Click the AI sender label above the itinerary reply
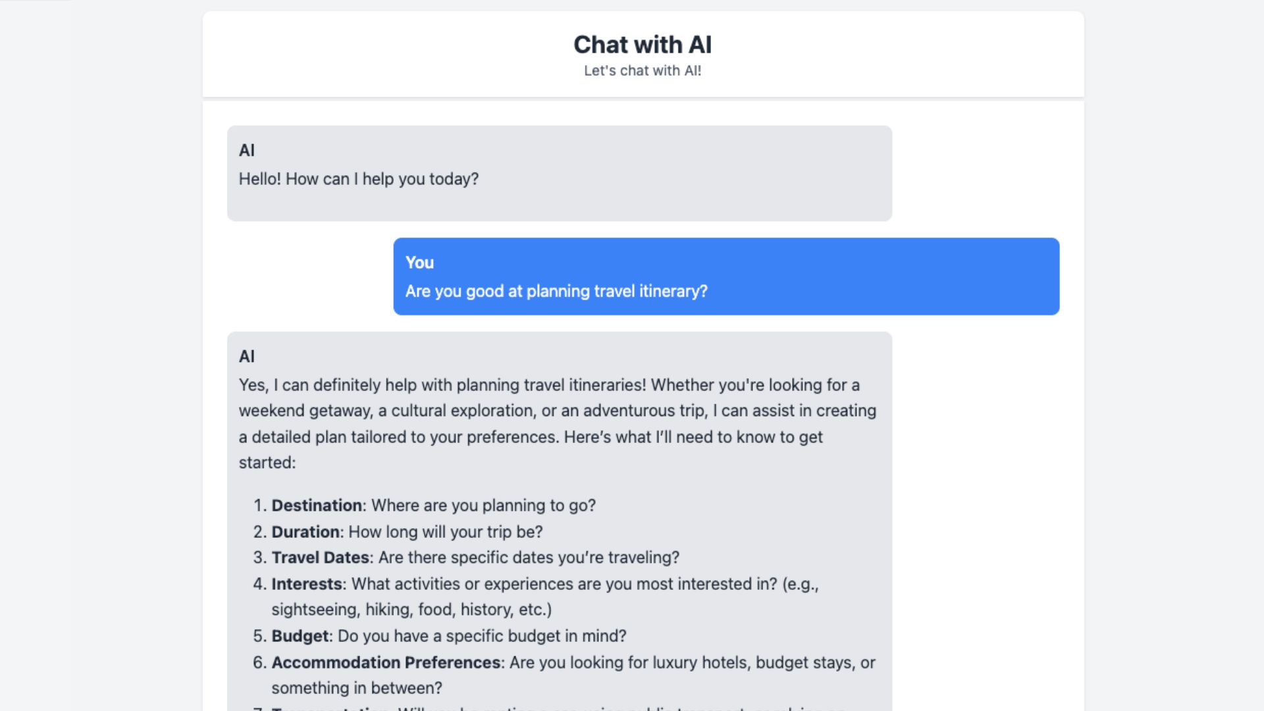Viewport: 1264px width, 711px height. (247, 357)
